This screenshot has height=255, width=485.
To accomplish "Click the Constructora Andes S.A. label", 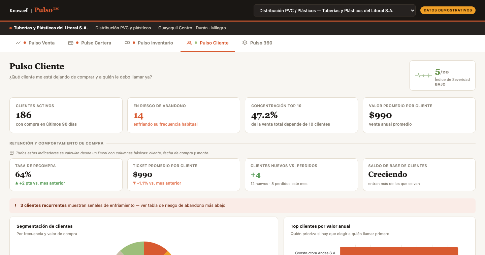I will (316, 253).
